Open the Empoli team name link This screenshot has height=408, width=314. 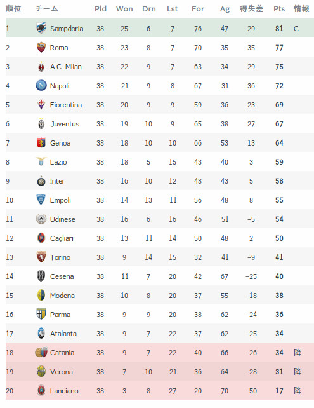(x=60, y=200)
